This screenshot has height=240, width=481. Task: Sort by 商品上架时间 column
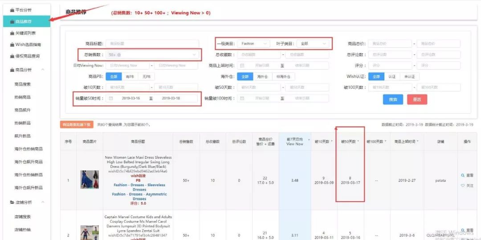pos(418,142)
